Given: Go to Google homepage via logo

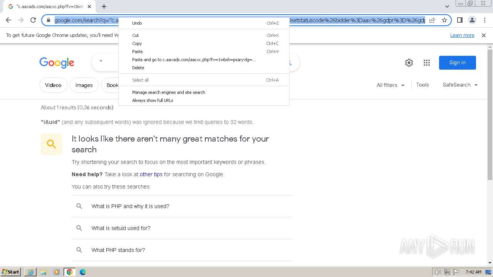Looking at the screenshot, I should point(57,63).
